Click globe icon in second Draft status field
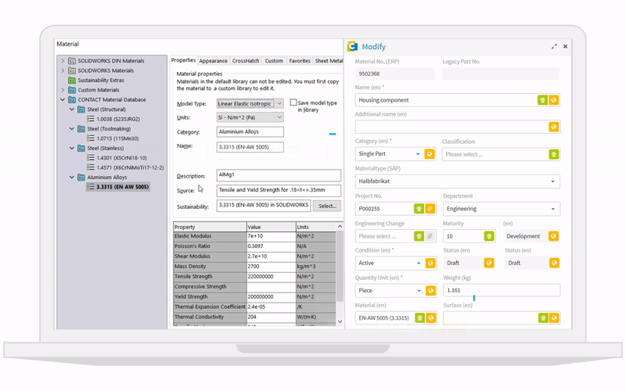Image resolution: width=626 pixels, height=391 pixels. [554, 263]
